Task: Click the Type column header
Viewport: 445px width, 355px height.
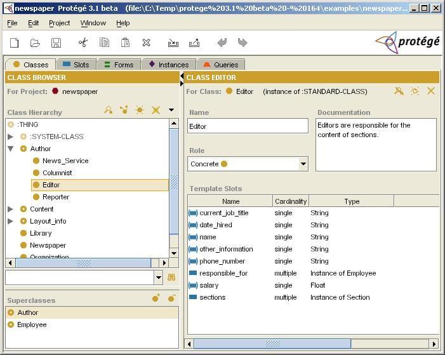Action: tap(352, 201)
